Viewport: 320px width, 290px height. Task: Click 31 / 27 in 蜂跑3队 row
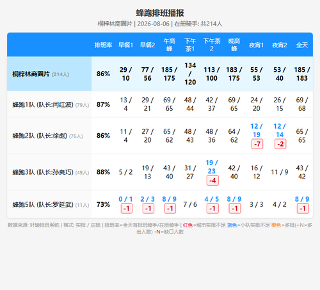[190, 172]
